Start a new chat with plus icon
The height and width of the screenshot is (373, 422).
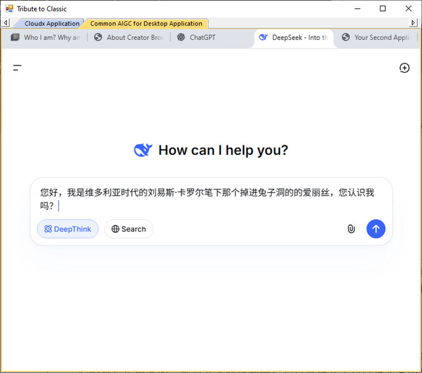coord(404,68)
